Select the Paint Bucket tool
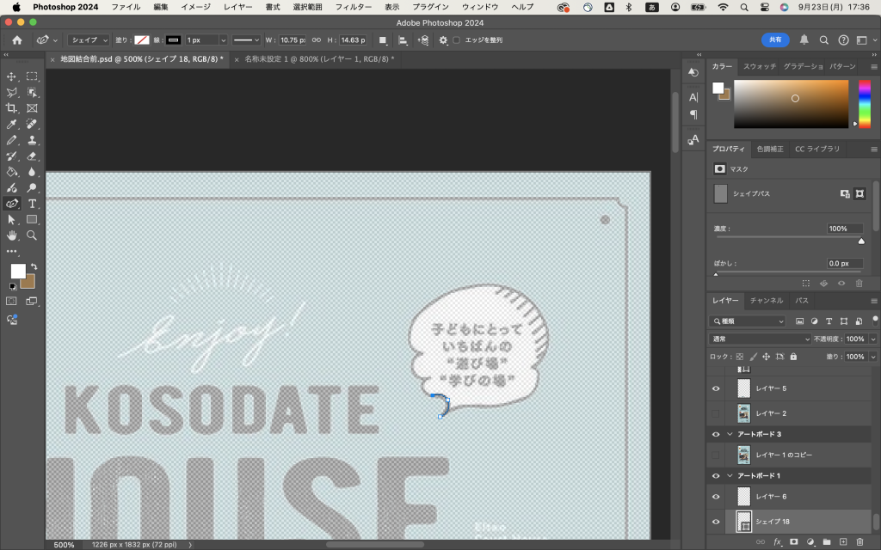Image resolution: width=881 pixels, height=550 pixels. 11,172
